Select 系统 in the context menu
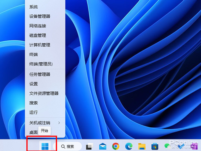Image resolution: width=201 pixels, height=151 pixels. [x=45, y=7]
